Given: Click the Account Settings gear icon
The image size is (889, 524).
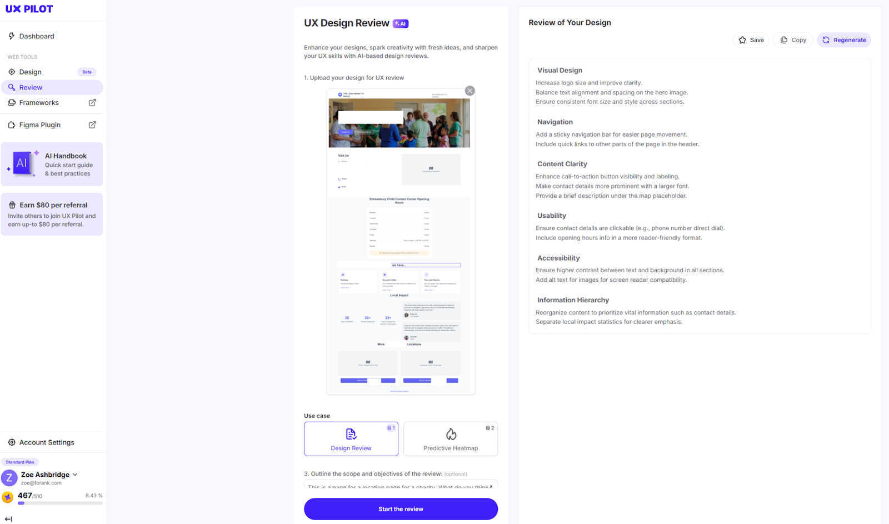Looking at the screenshot, I should [x=12, y=442].
